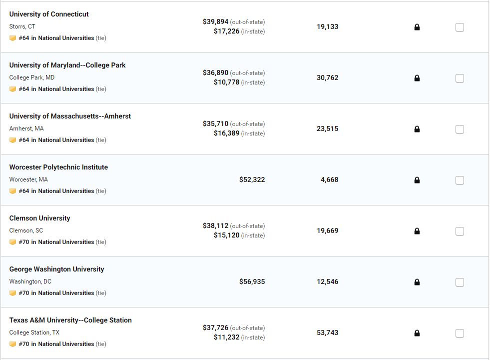The image size is (490, 360).
Task: Click ranking badge icon under Clemson University
Action: (13, 242)
